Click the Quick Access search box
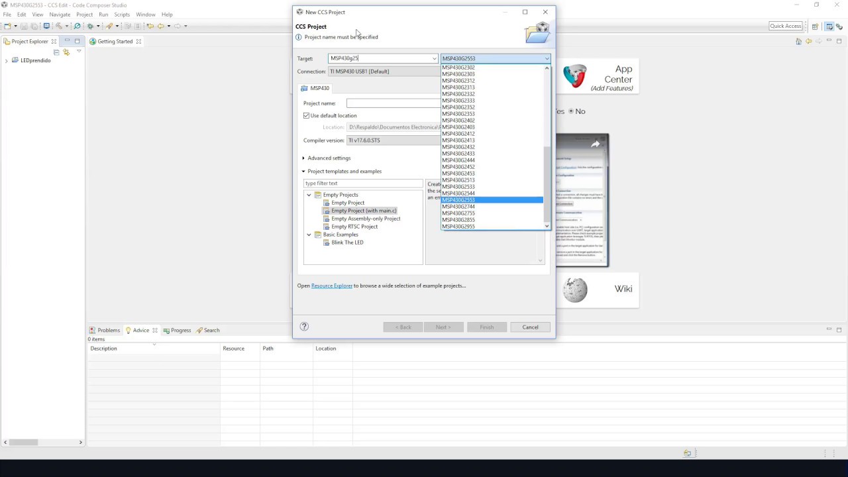Viewport: 848px width, 477px height. (x=786, y=26)
